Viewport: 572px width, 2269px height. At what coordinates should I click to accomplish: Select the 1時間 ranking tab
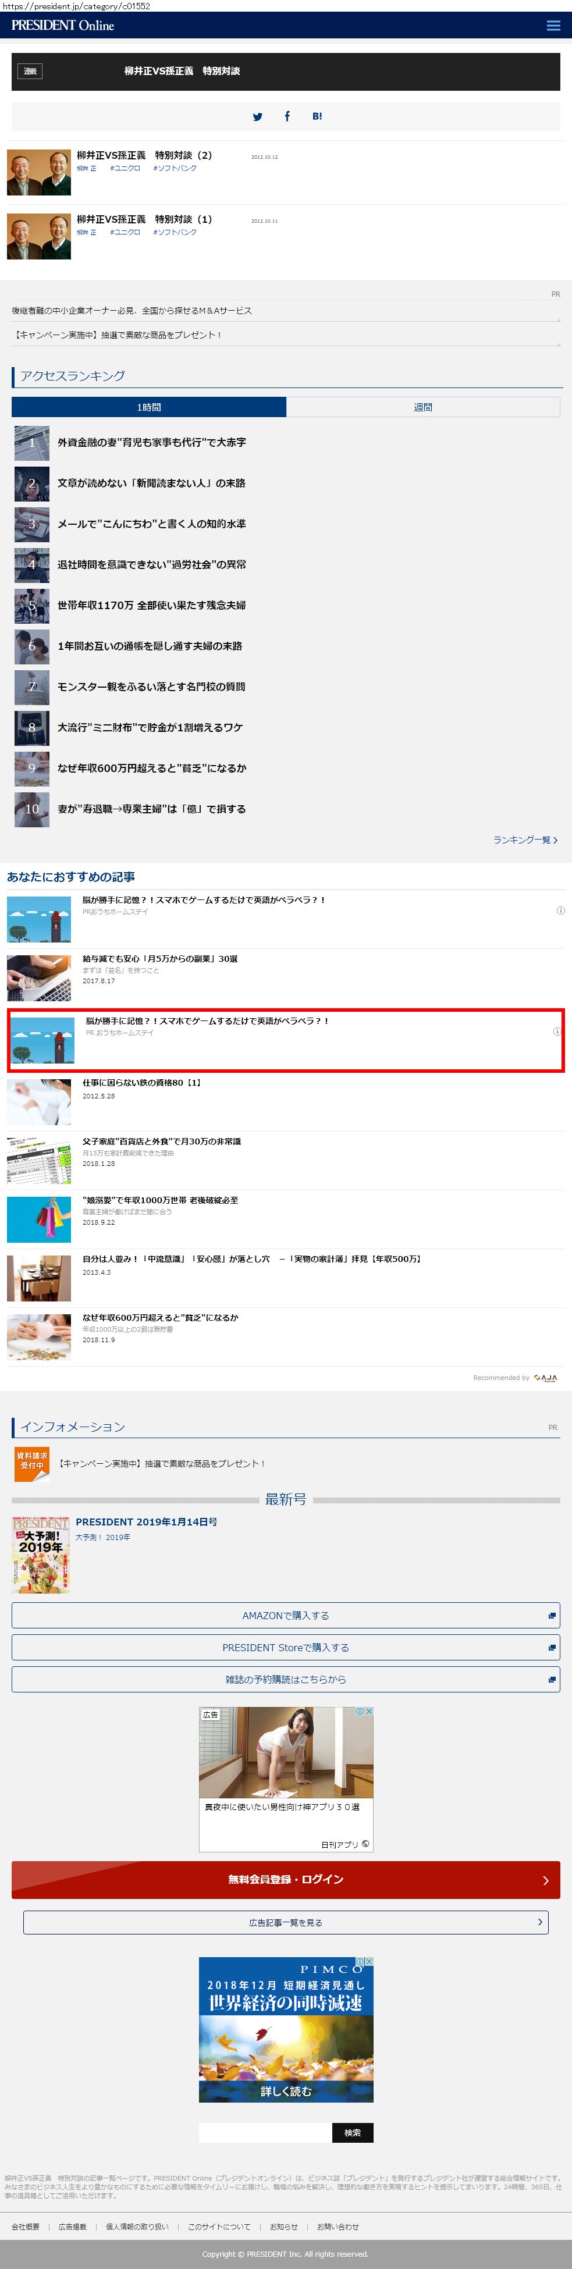(x=149, y=407)
